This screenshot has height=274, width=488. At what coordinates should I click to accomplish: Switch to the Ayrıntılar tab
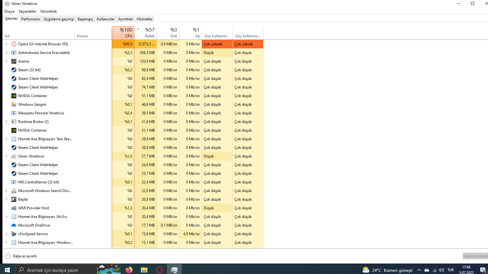[126, 19]
